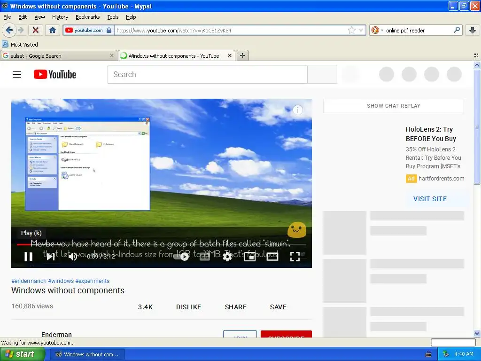Open the Bookmarks menu
The height and width of the screenshot is (361, 481).
click(87, 17)
